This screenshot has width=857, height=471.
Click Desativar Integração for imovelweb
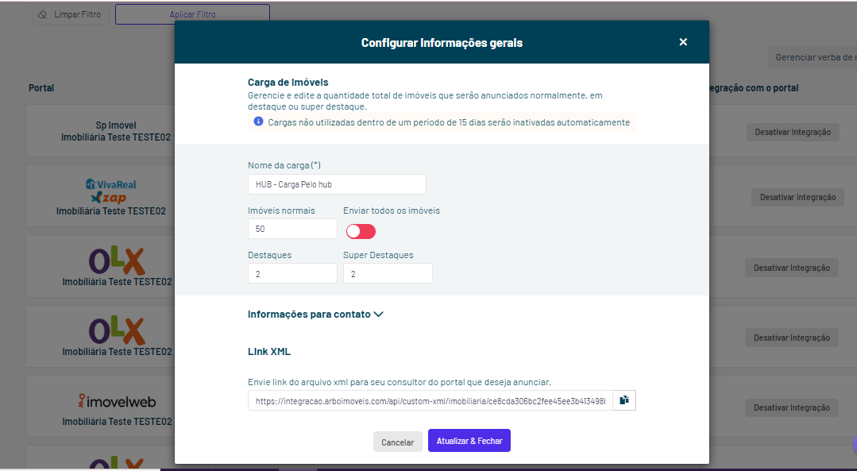coord(791,407)
